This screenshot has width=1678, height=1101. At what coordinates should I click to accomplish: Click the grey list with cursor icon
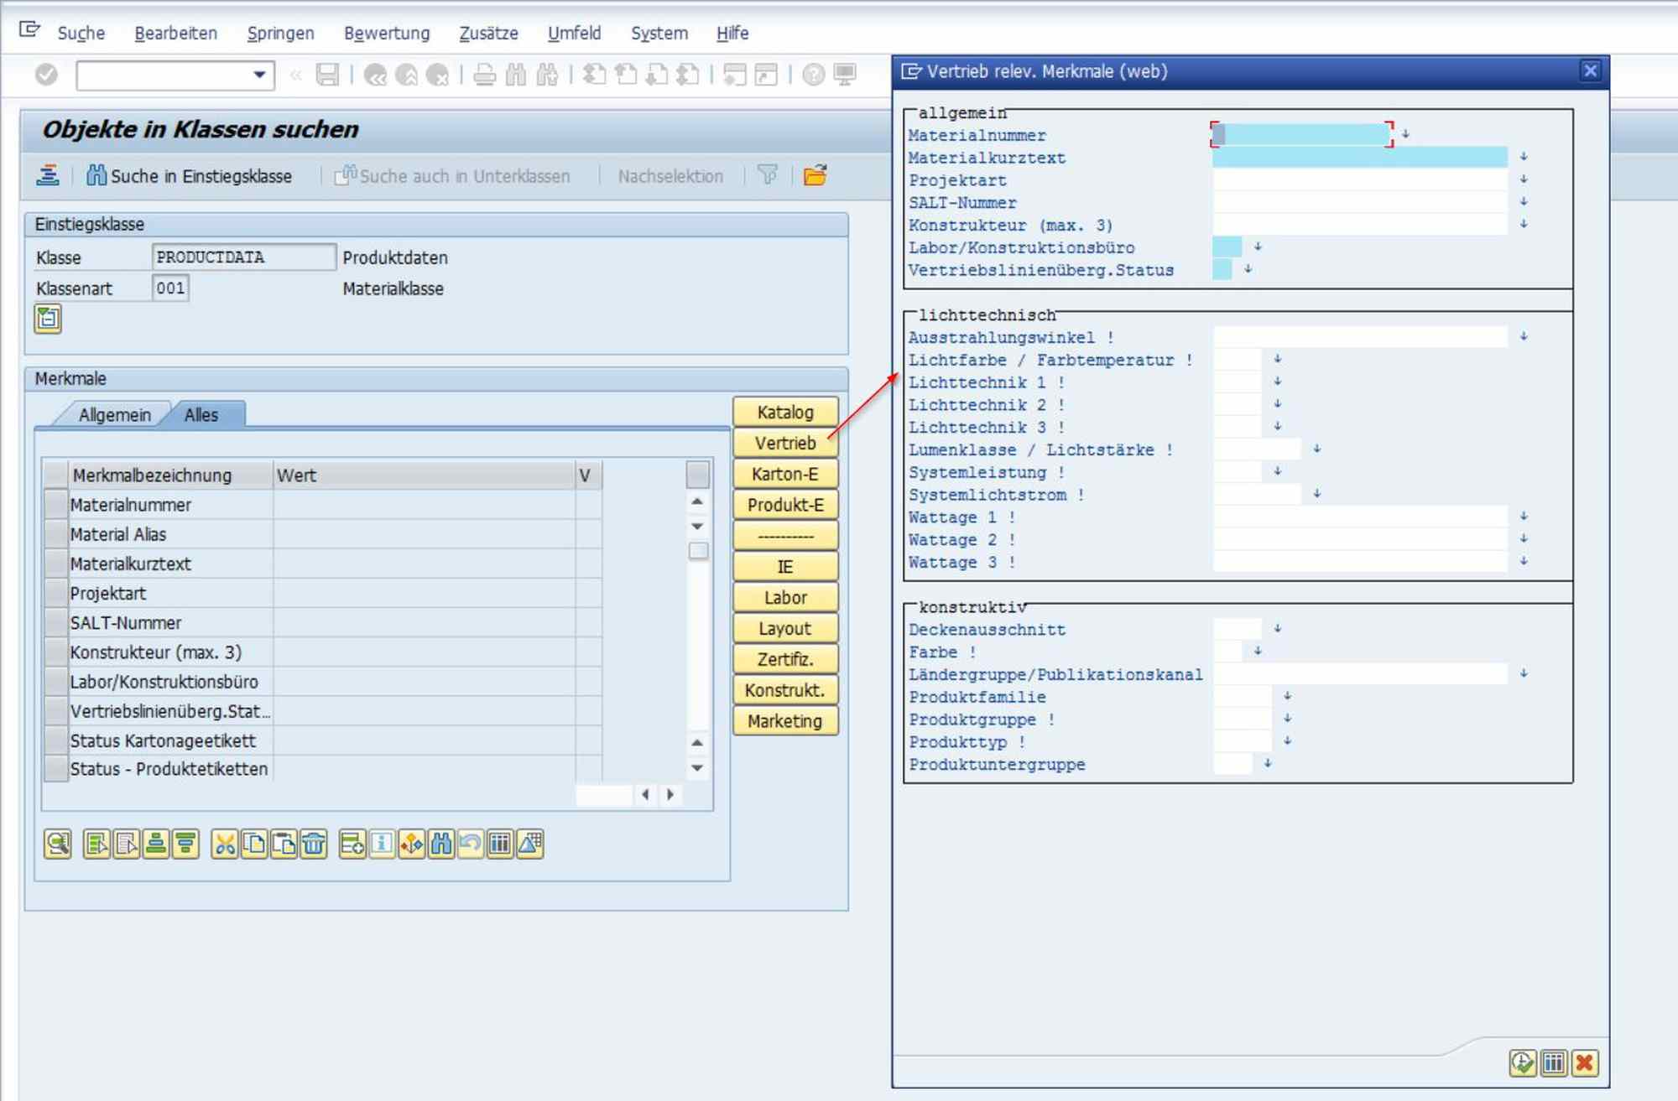click(x=127, y=844)
